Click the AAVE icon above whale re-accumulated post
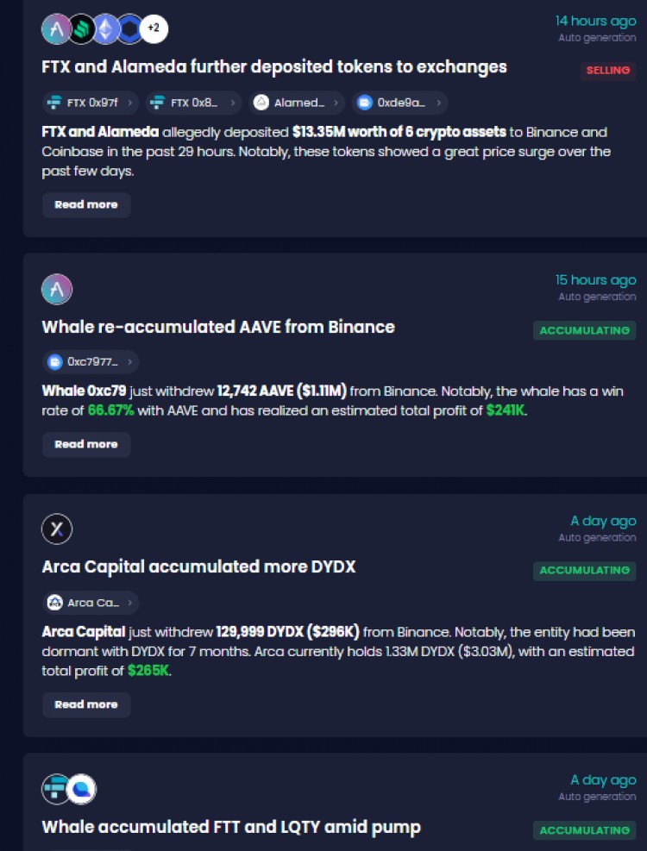 point(56,289)
